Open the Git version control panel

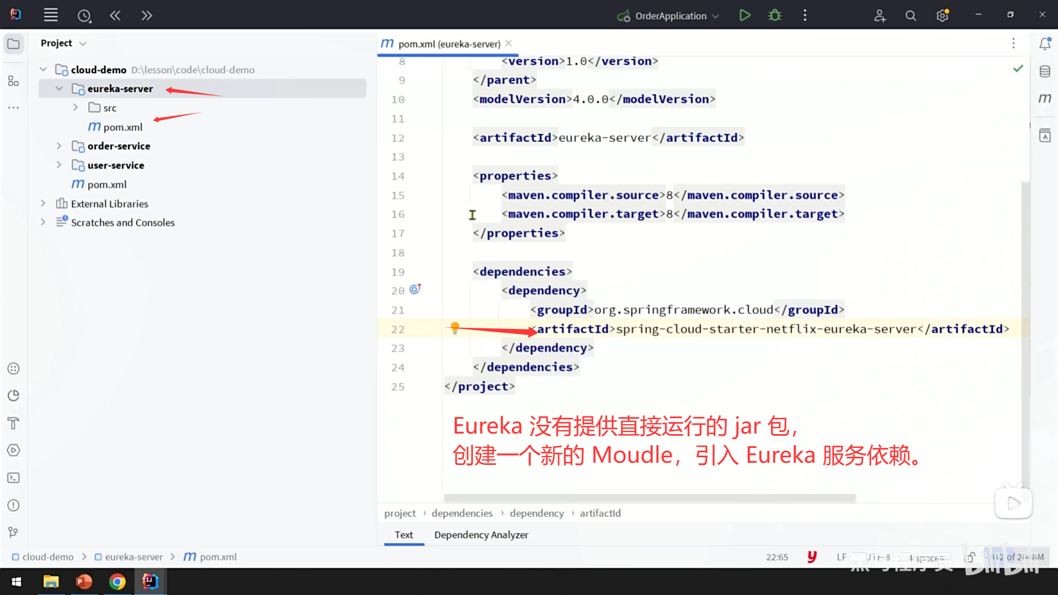tap(13, 532)
